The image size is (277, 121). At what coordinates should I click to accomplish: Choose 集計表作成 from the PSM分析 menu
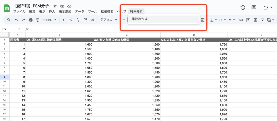[x=140, y=19]
